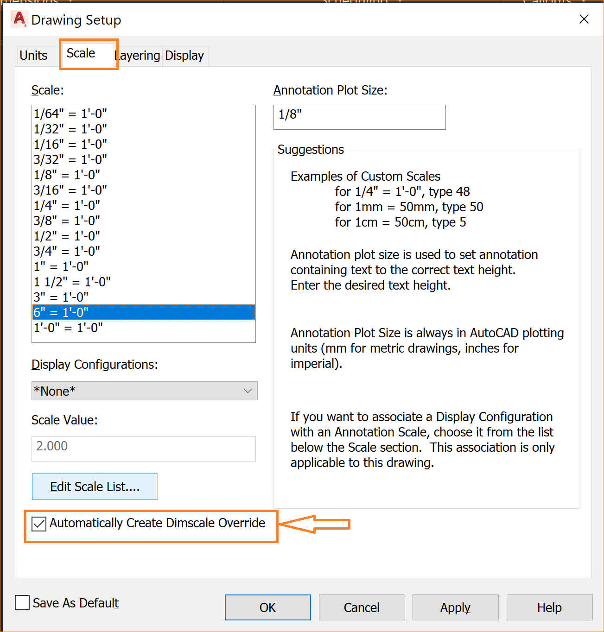Click the Edit Scale List button

coord(95,487)
